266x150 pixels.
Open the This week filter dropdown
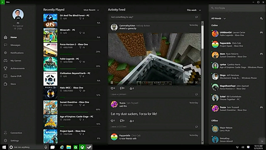click(194, 10)
